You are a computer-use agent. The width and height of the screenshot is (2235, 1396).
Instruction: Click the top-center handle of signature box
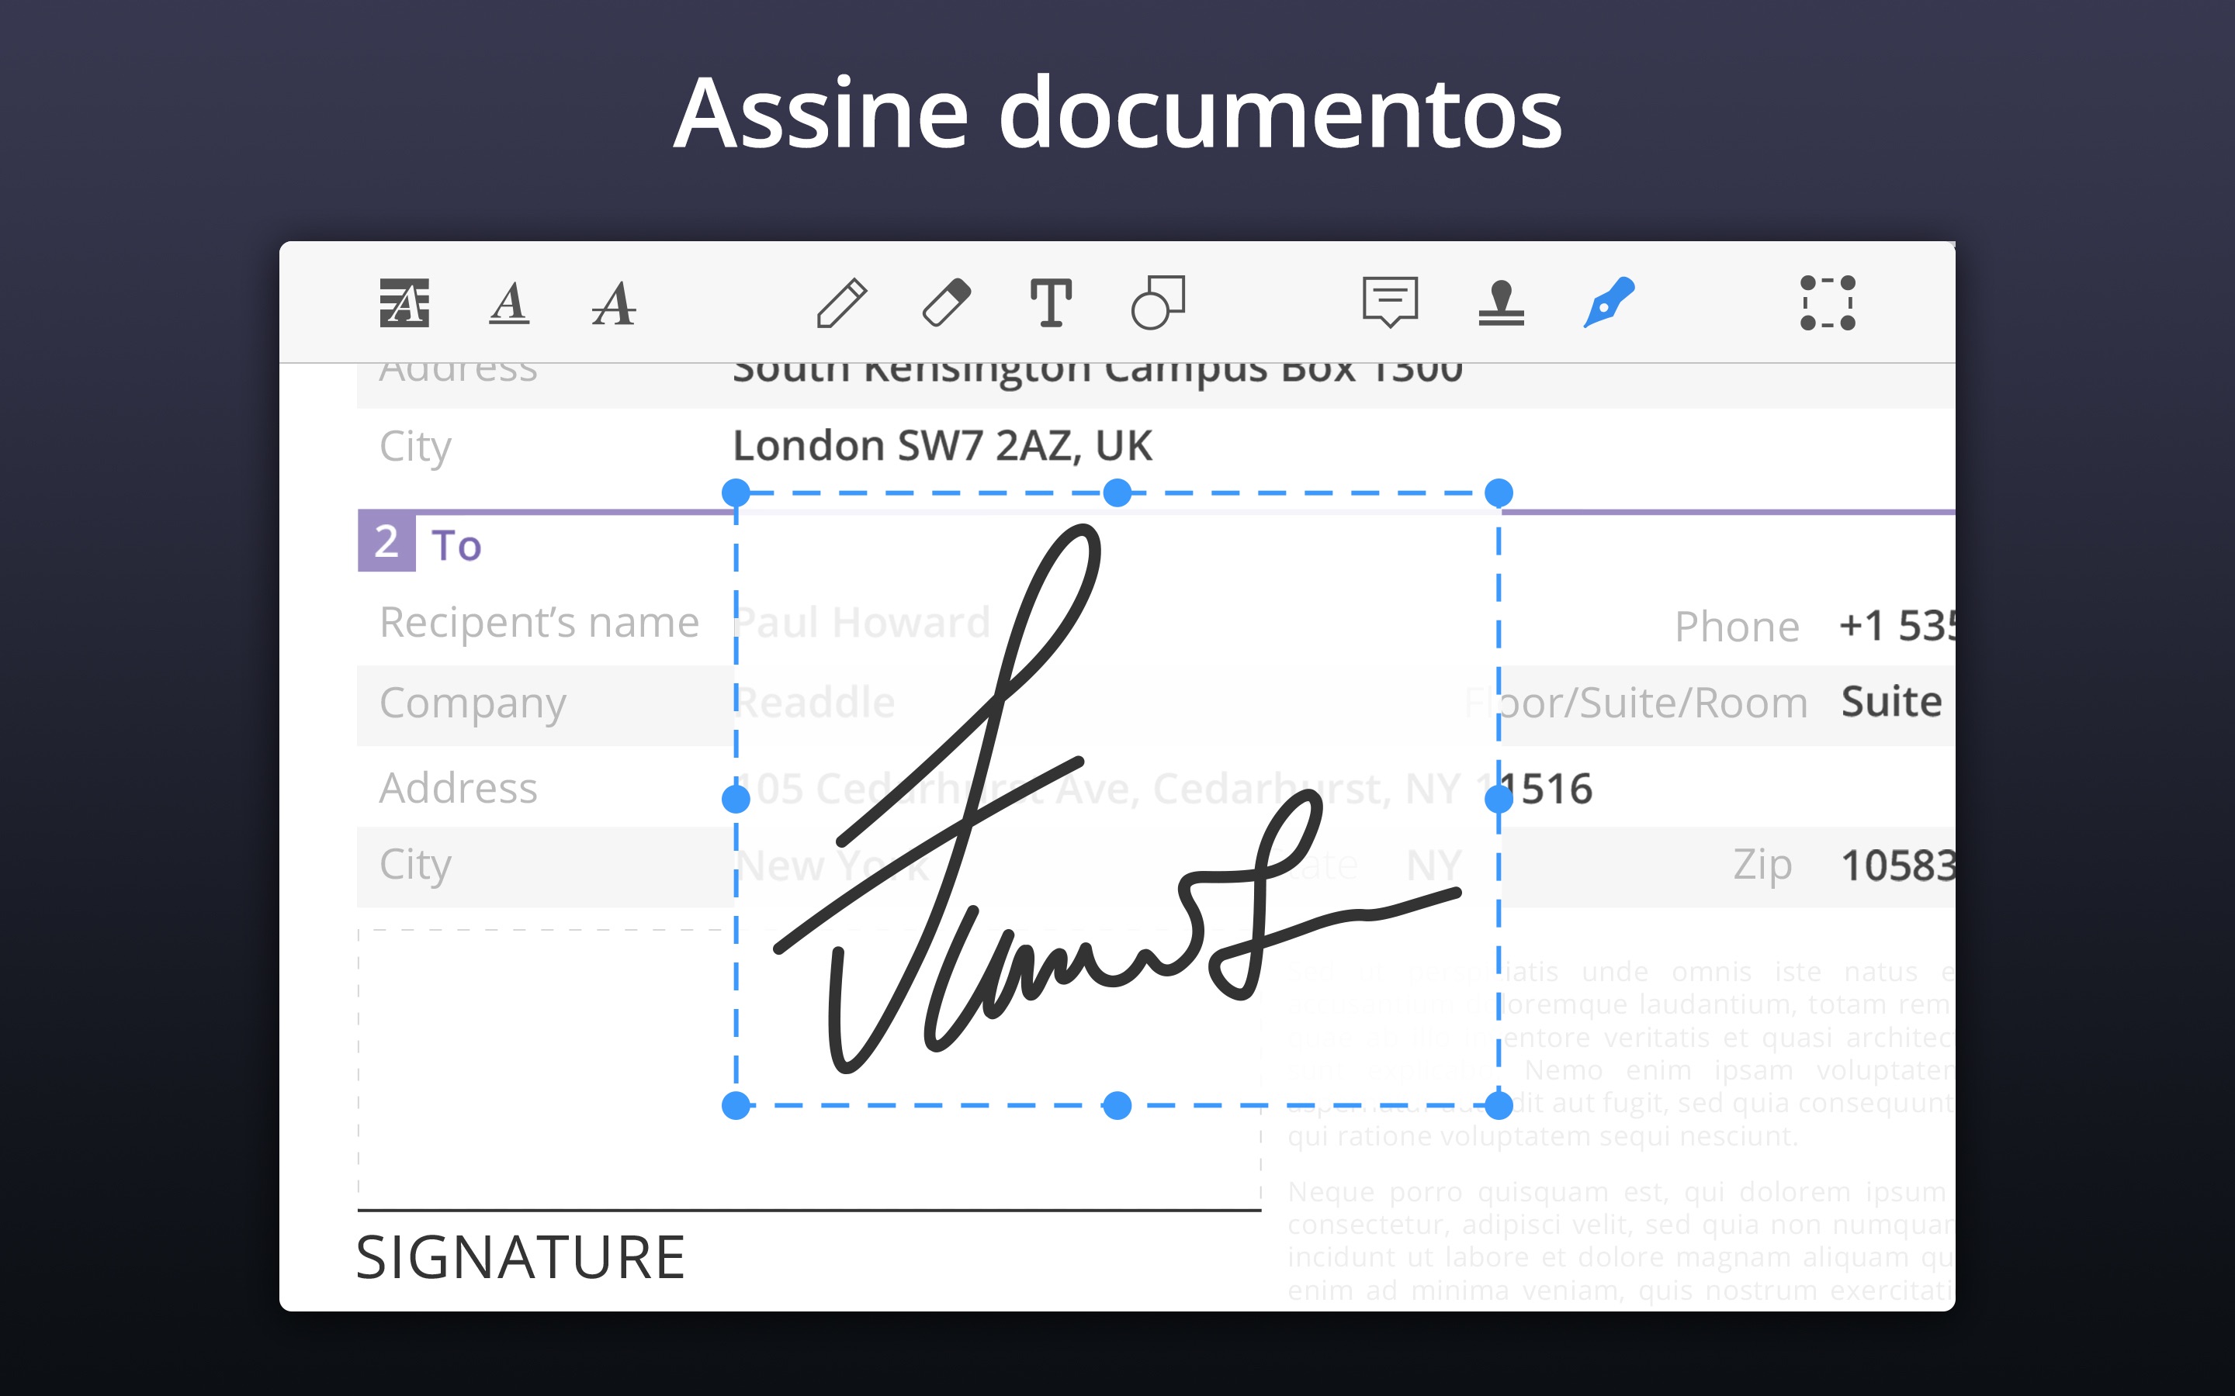[1117, 493]
